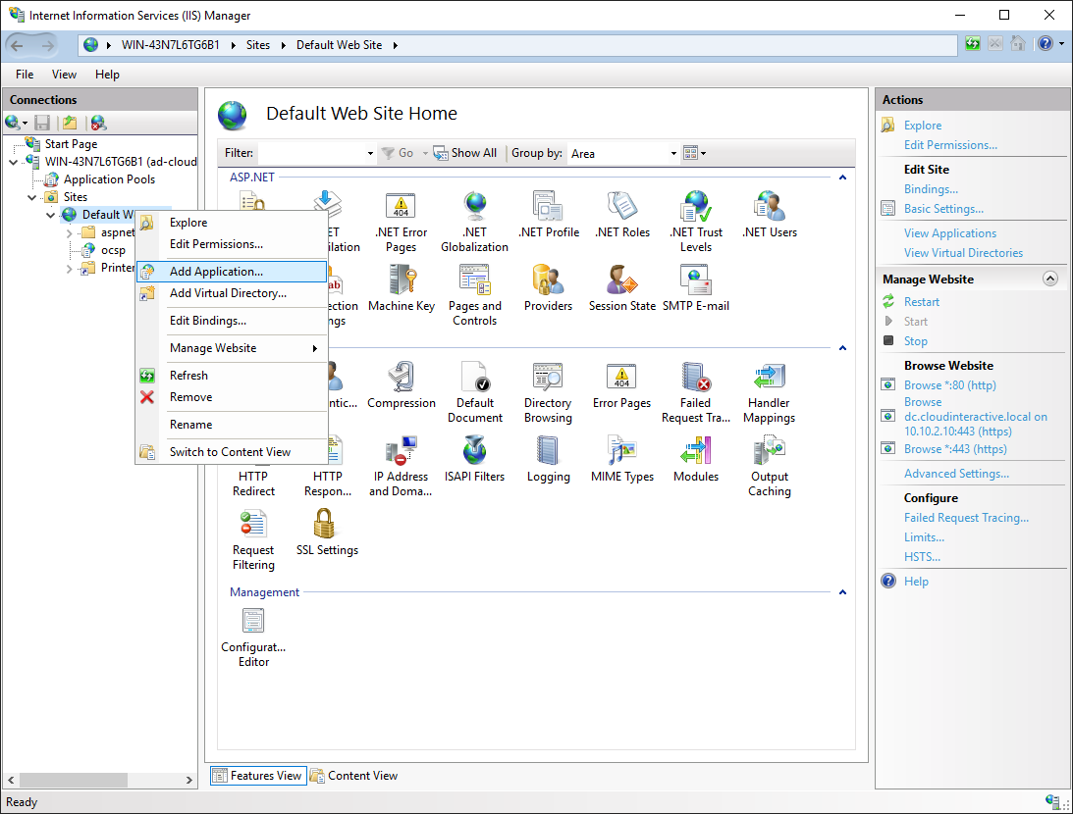Open HTTP Redirect feature
Viewport: 1073px width, 814px height.
click(x=253, y=483)
